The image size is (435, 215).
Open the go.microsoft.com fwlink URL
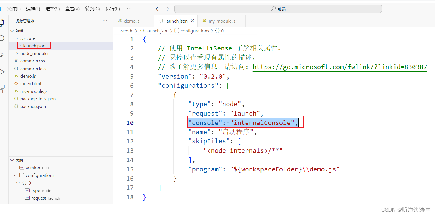pyautogui.click(x=340, y=67)
